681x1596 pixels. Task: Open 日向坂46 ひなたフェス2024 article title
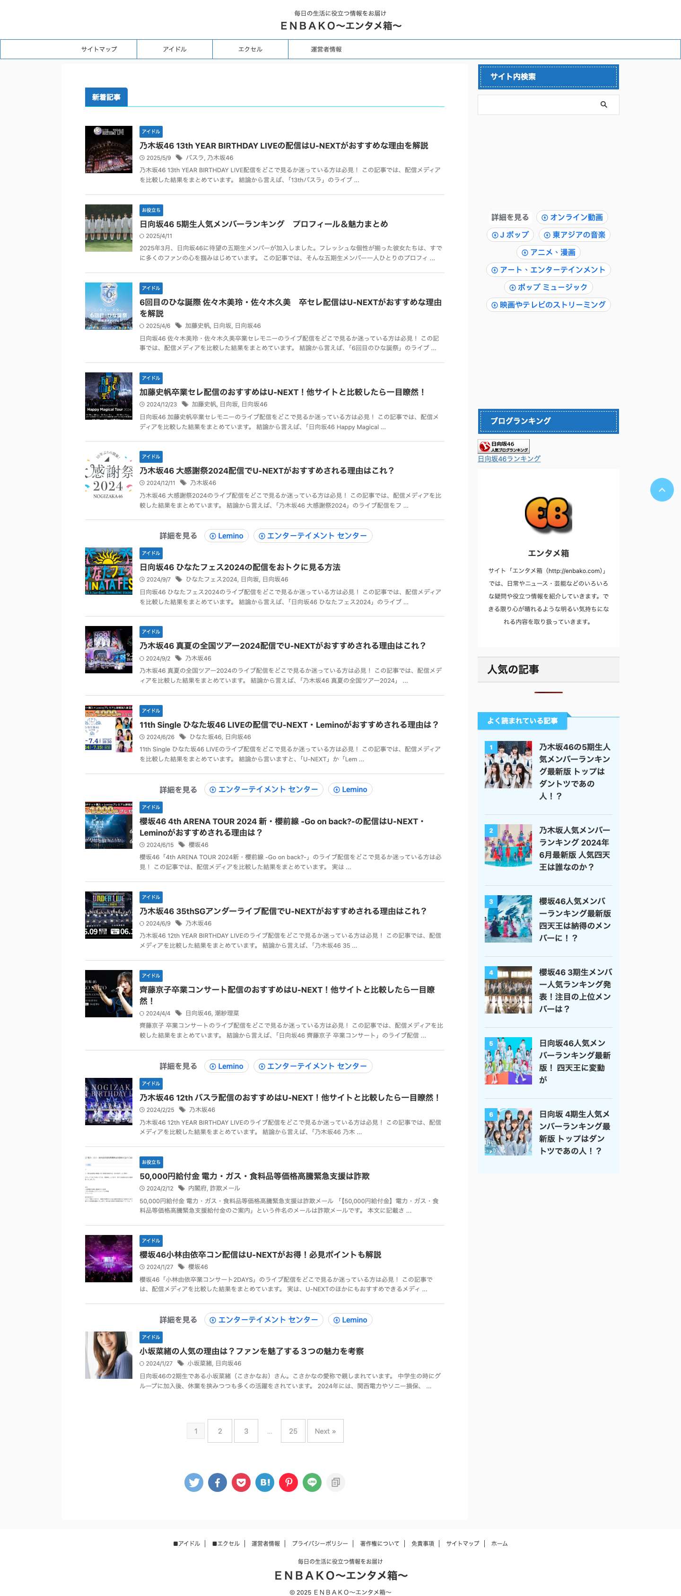tap(240, 567)
